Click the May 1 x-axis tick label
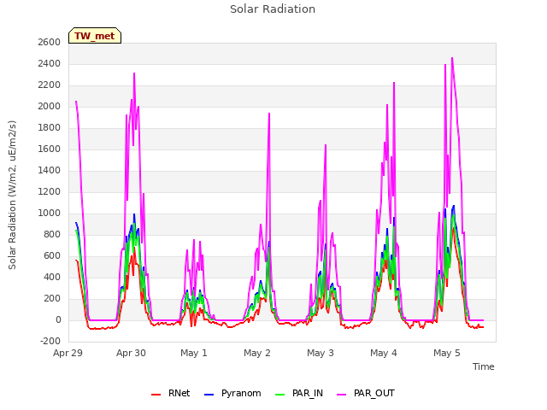The image size is (547, 410). 194,353
